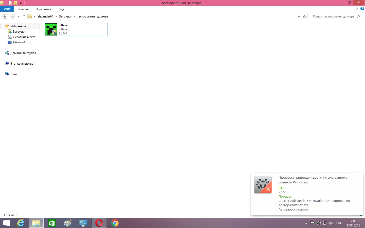The height and width of the screenshot is (228, 365).
Task: Launch Paint from the taskbar
Action: [x=68, y=223]
